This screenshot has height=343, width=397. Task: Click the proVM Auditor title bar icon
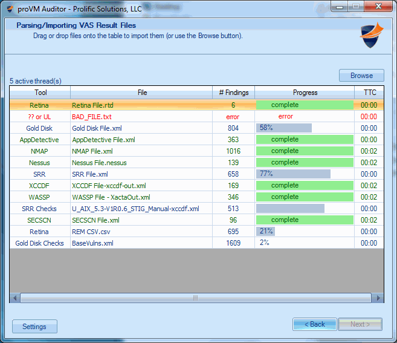pos(10,9)
